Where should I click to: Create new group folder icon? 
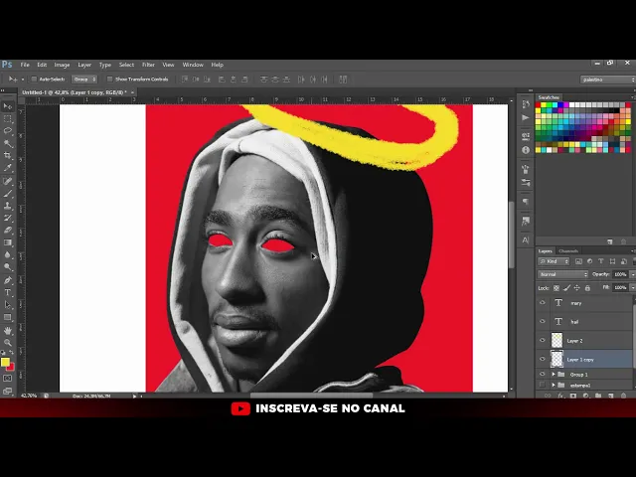[598, 396]
